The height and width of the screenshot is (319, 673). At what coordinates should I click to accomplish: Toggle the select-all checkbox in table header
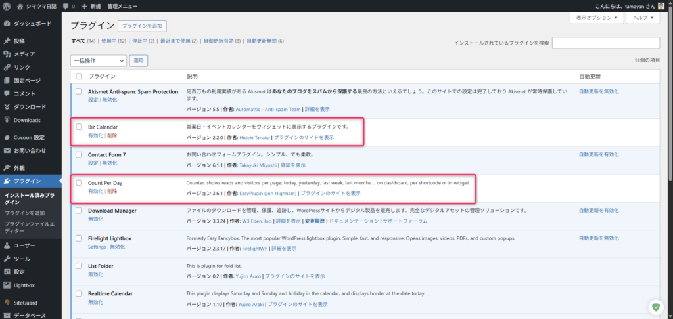click(79, 76)
